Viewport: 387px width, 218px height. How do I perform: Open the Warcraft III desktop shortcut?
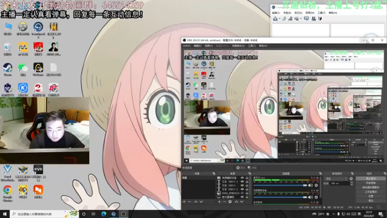tap(54, 30)
